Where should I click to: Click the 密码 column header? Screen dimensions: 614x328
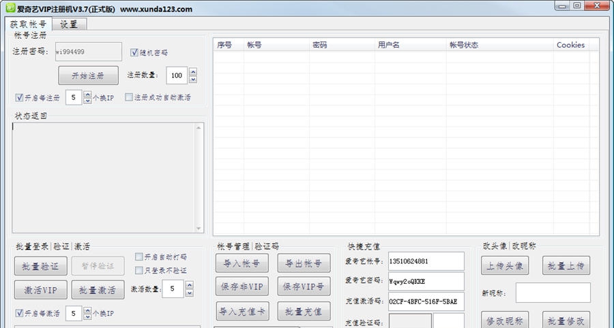pyautogui.click(x=342, y=45)
